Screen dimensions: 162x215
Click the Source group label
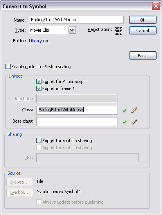(14, 173)
